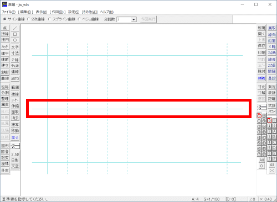Screen dimensions: 277x202
Task: Select the circle (○) drawing tool
Action: (15, 40)
